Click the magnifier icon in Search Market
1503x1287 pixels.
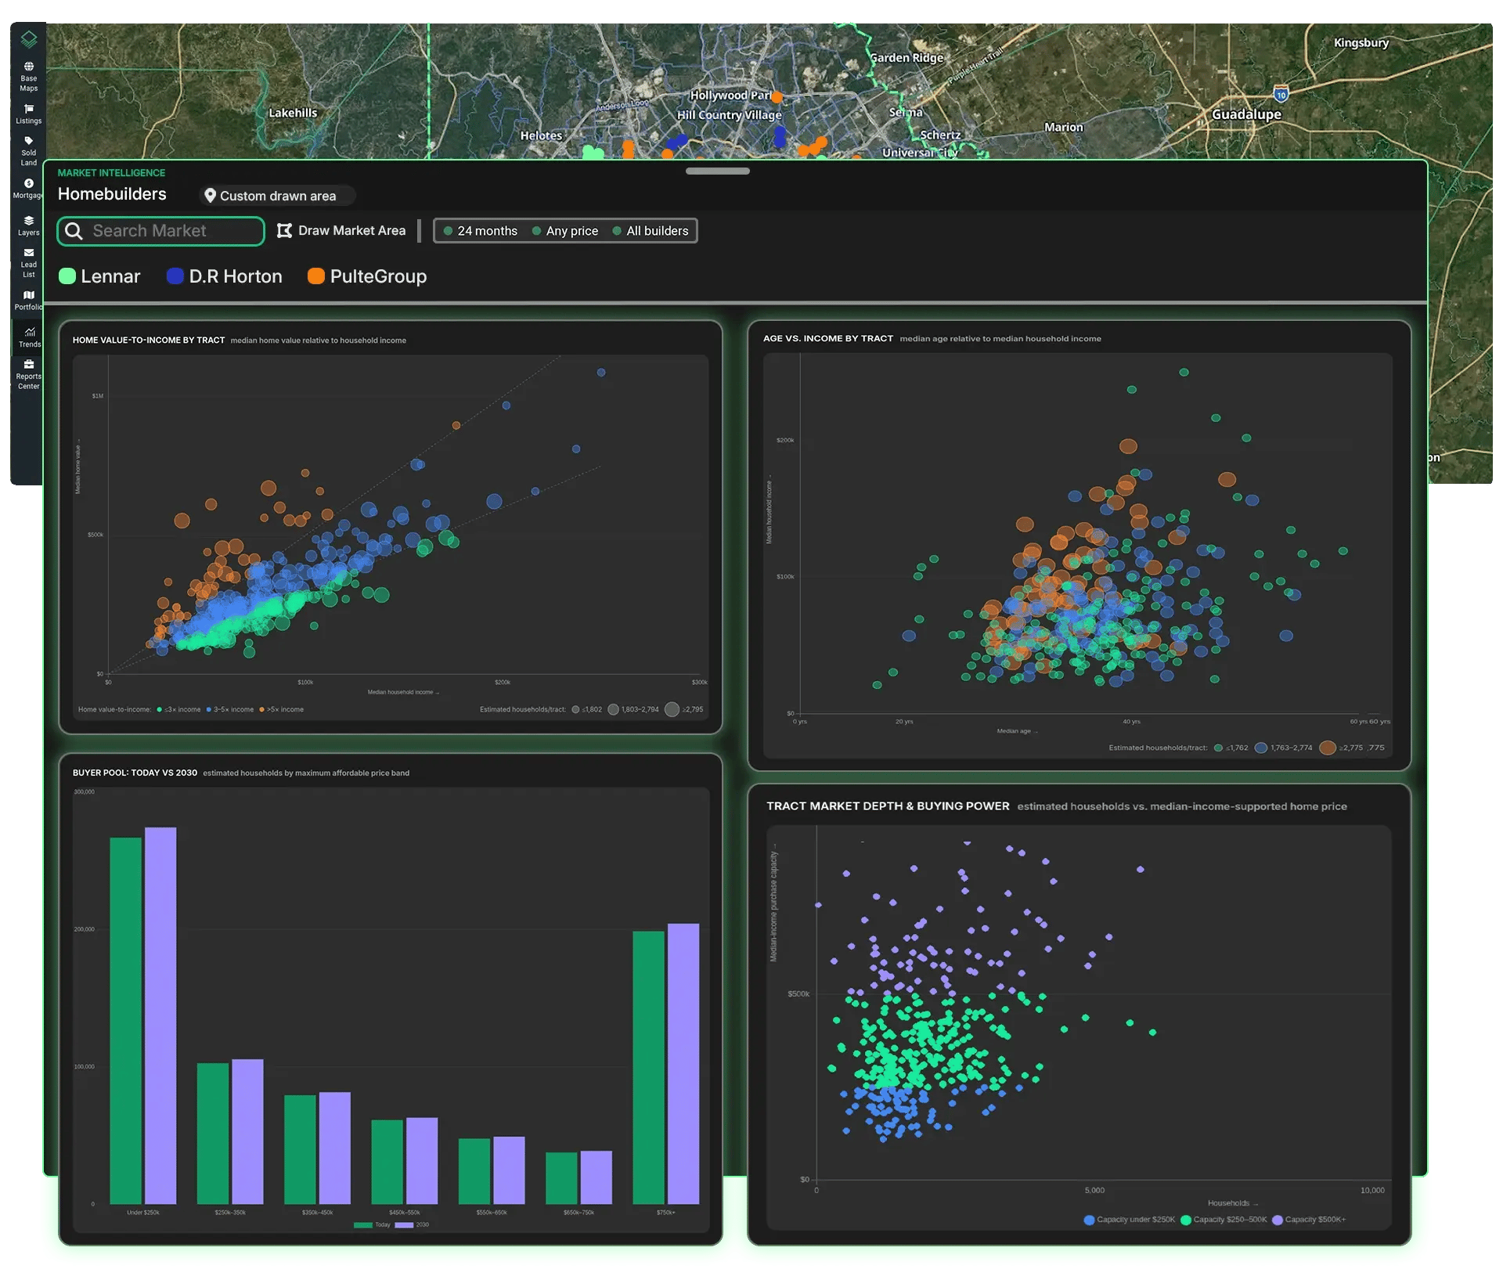74,231
